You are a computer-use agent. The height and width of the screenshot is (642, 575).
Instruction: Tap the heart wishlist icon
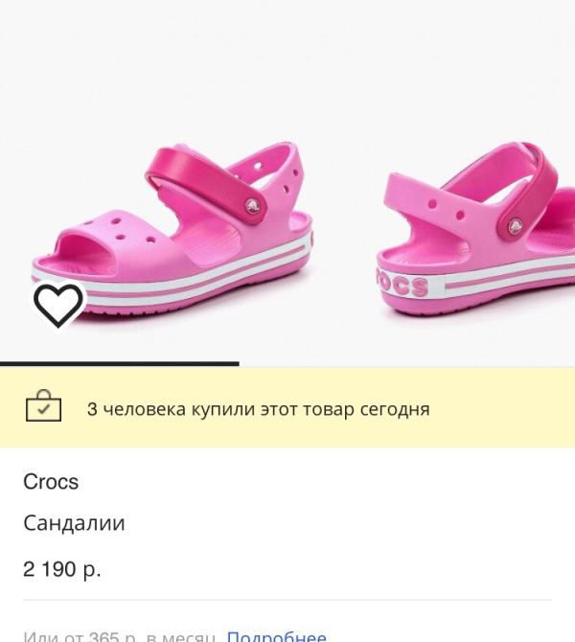point(58,306)
